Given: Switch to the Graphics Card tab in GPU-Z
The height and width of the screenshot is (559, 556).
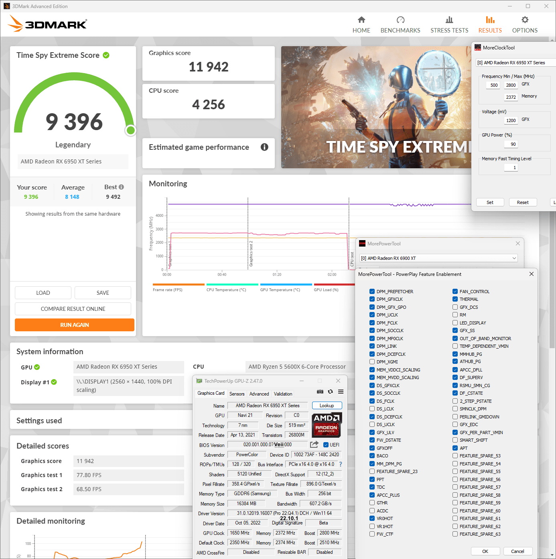Looking at the screenshot, I should pos(211,393).
